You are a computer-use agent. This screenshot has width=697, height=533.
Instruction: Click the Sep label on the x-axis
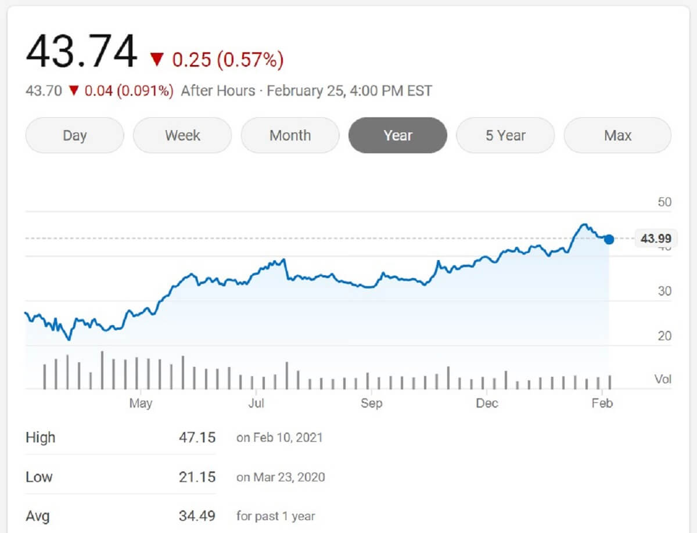coord(371,403)
